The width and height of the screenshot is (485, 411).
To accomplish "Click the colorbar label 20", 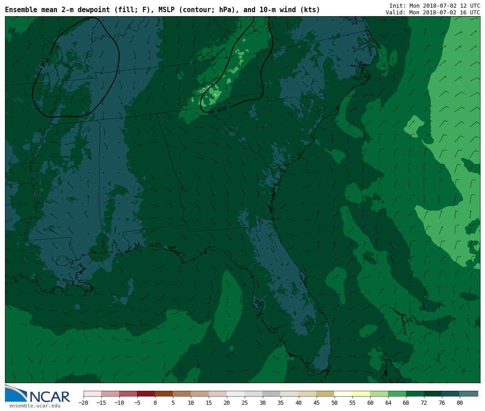I will (227, 402).
